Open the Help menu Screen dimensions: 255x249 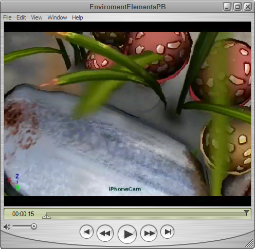tap(77, 17)
